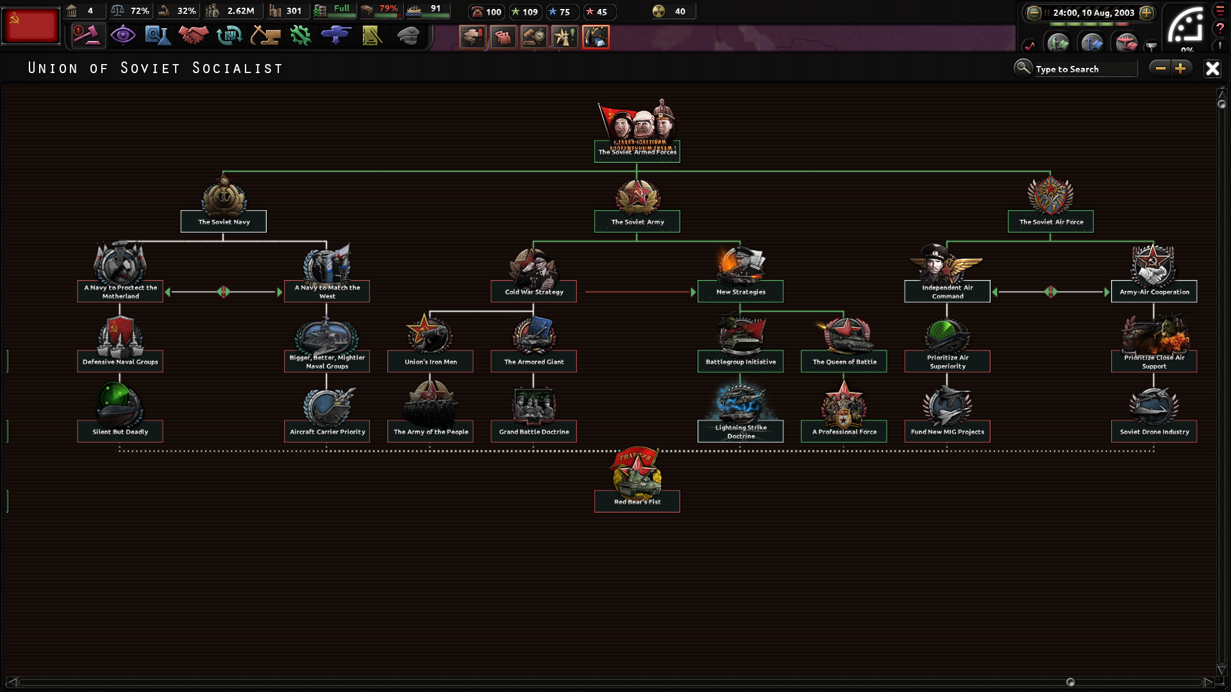The height and width of the screenshot is (692, 1231).
Task: Click the horizontal scrollbar handle
Action: (1070, 682)
